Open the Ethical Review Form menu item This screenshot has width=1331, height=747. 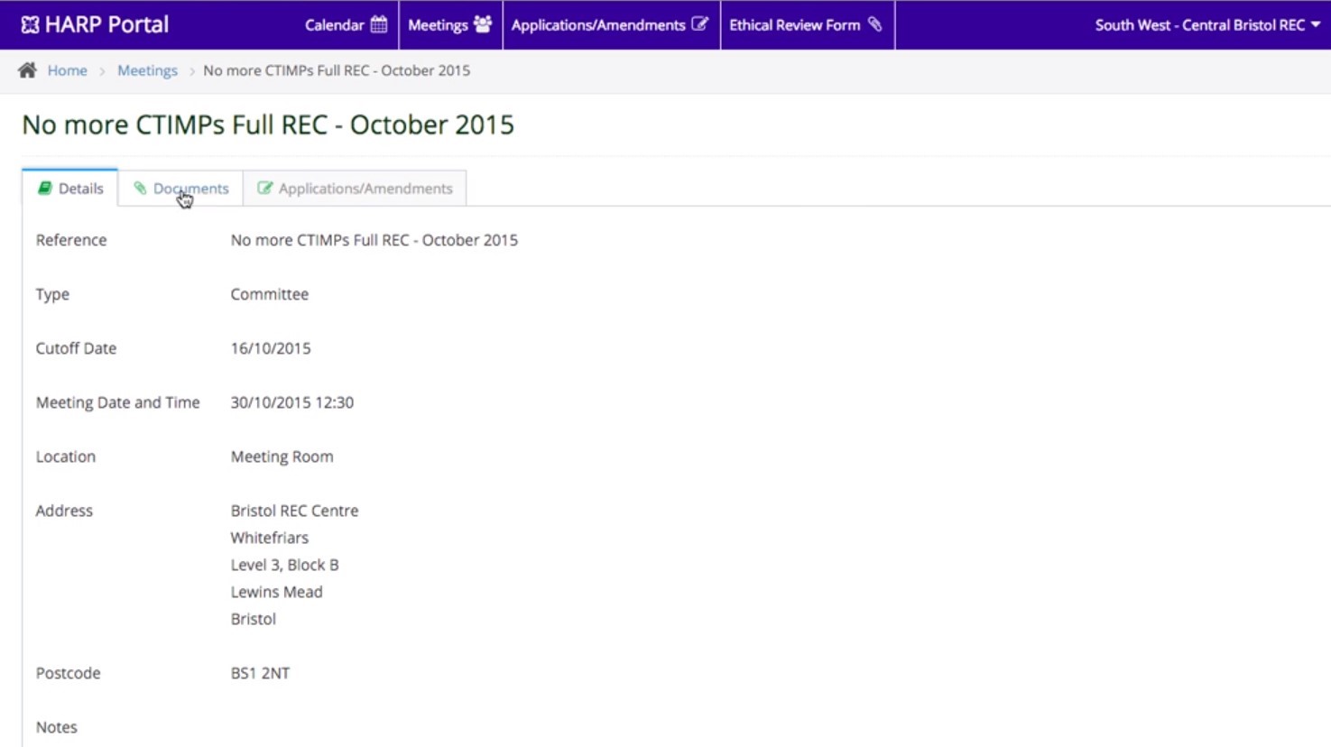click(x=807, y=24)
